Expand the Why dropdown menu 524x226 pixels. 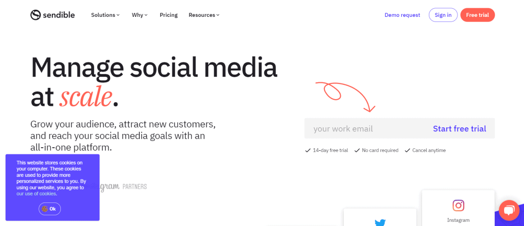(140, 15)
